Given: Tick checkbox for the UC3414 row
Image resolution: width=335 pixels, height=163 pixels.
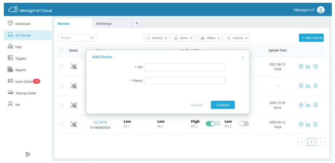Looking at the screenshot, I should pyautogui.click(x=62, y=125).
